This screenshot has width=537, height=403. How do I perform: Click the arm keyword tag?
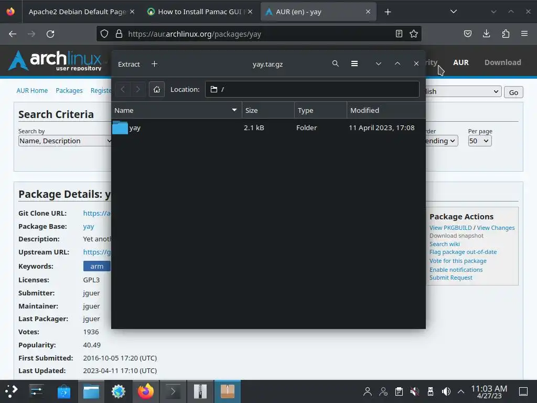(x=97, y=266)
